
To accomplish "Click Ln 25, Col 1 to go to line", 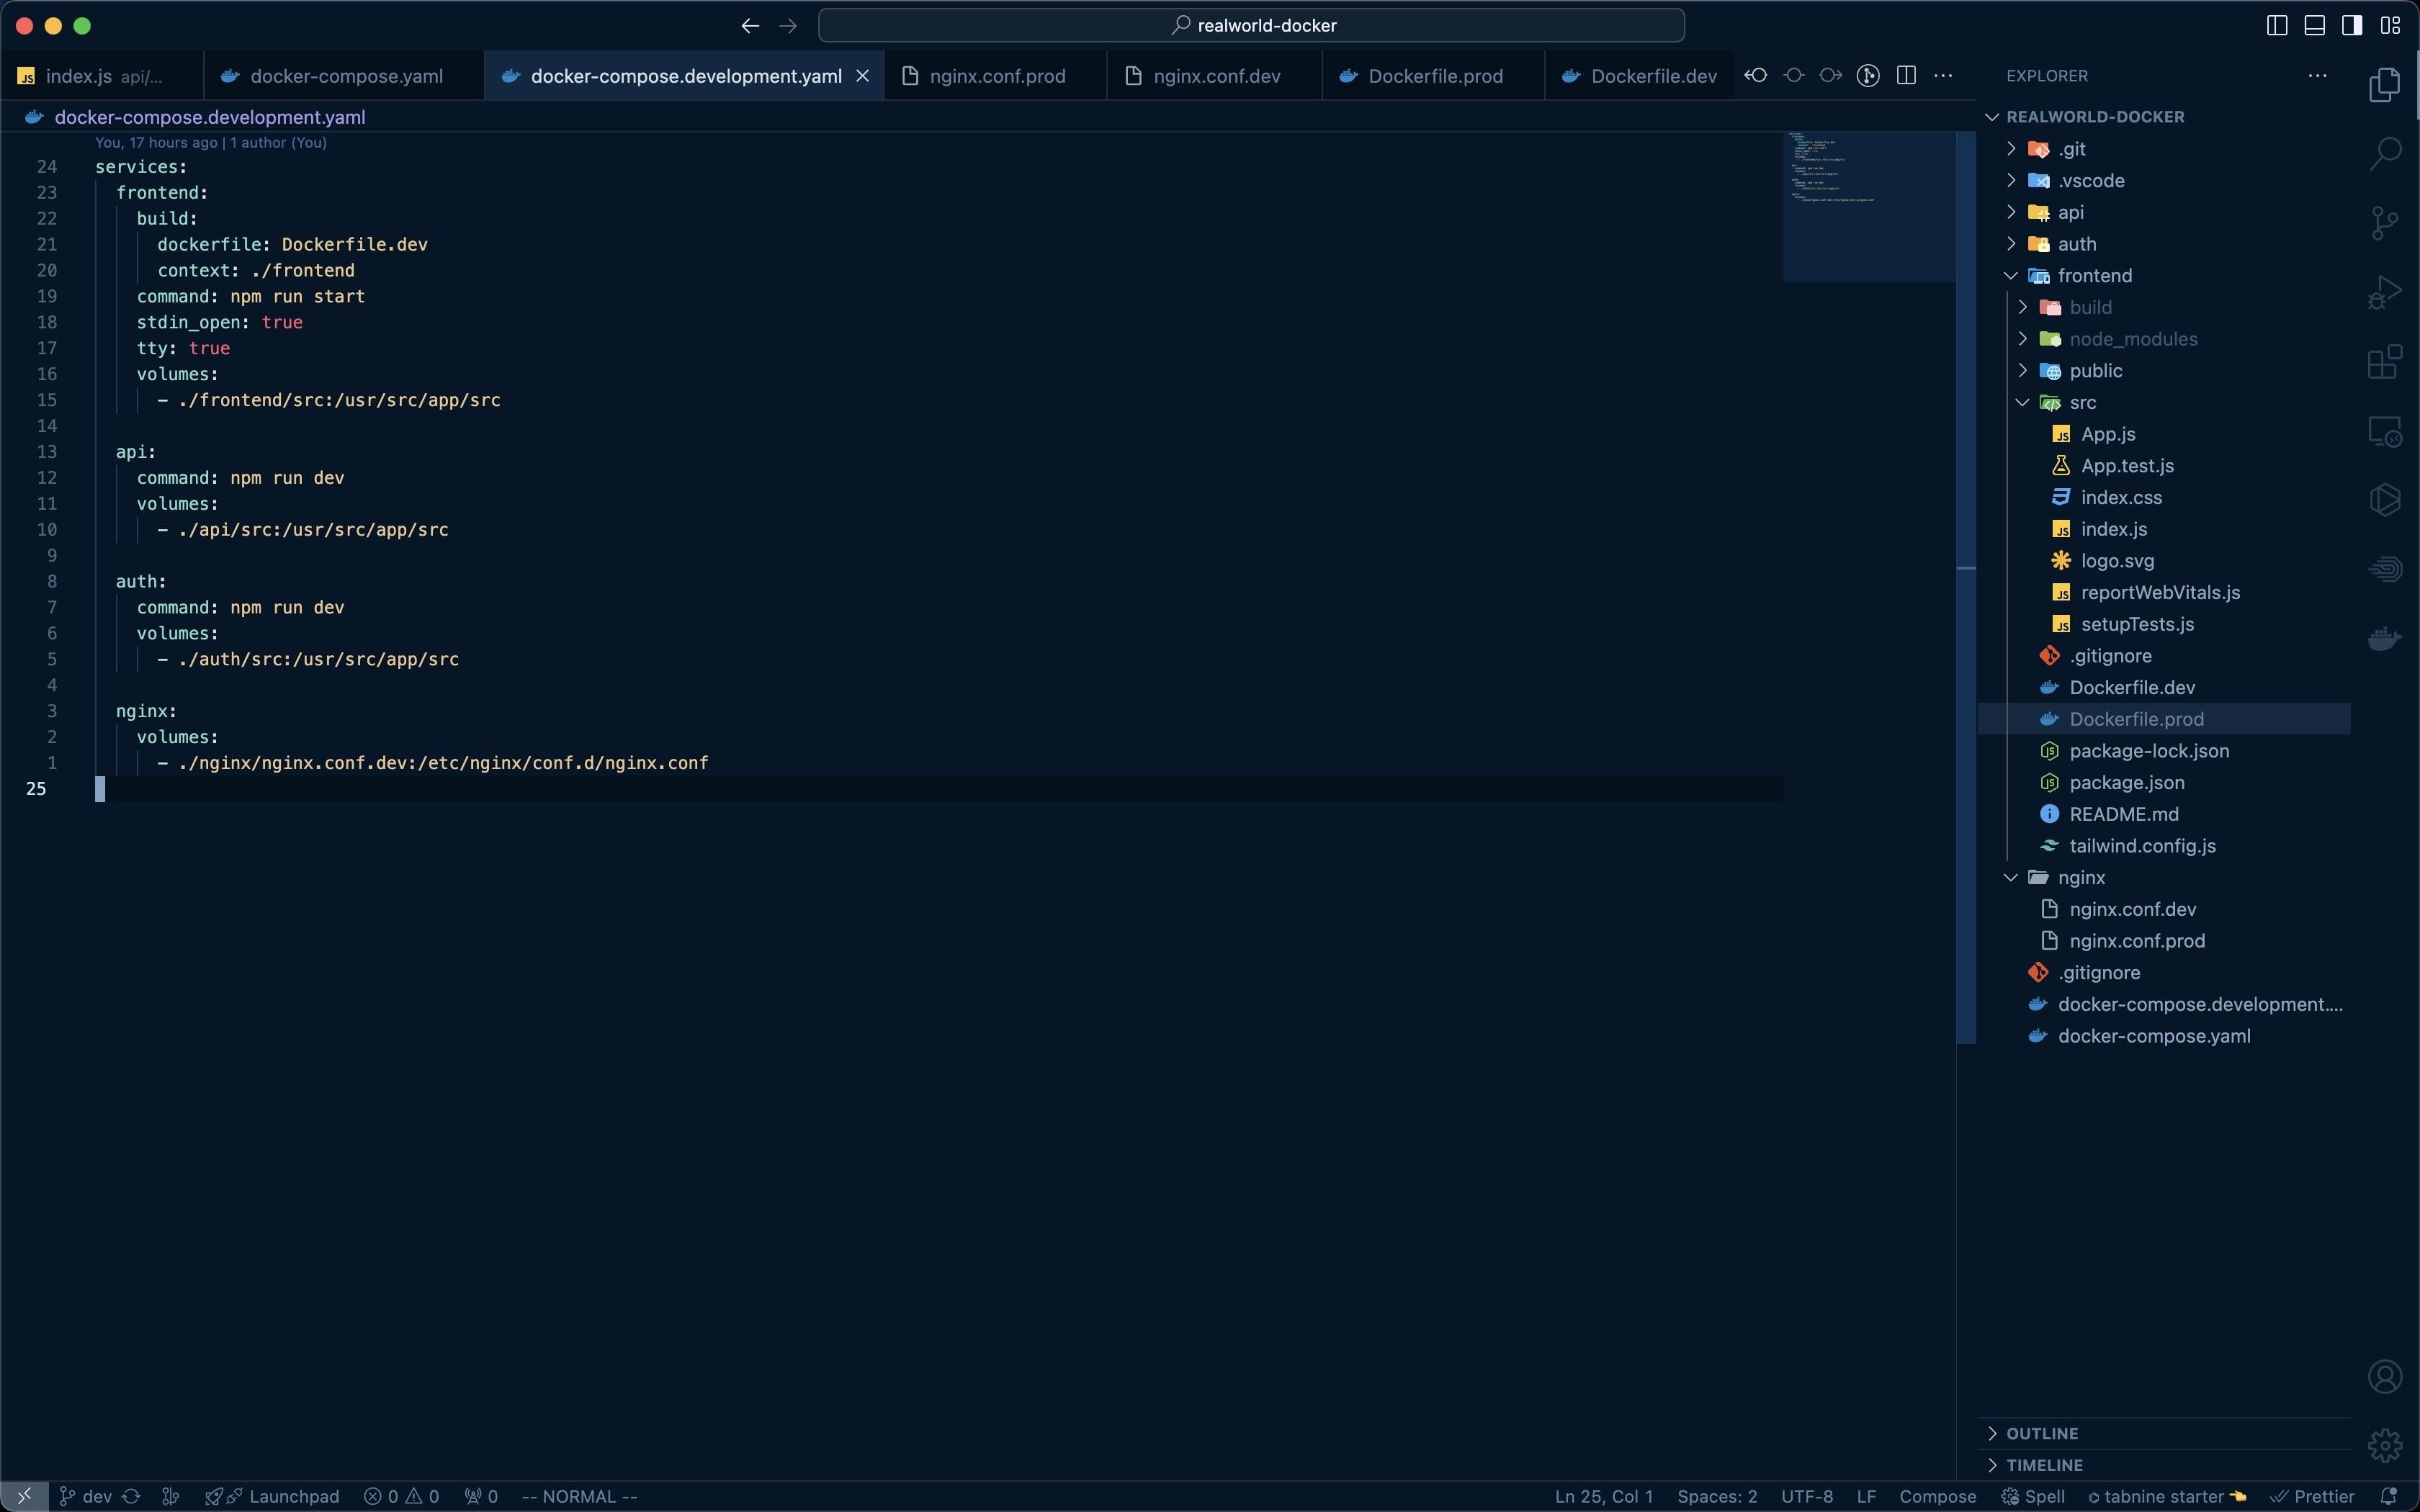I will pyautogui.click(x=1603, y=1496).
